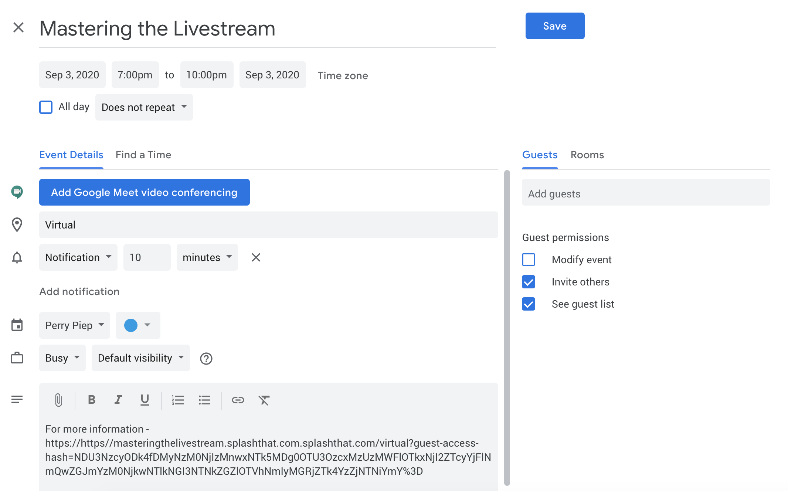Click the Mastering the Livestream title field

click(268, 29)
